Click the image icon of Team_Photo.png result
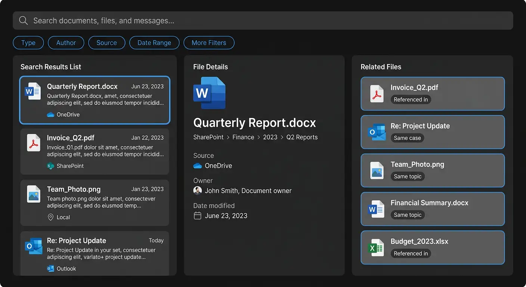Viewport: 526px width, 287px height. [34, 194]
